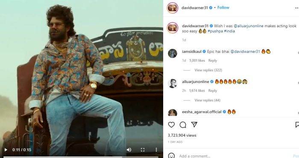Open emoji picker in comment box
Screen dimensions: 299x158
tap(171, 155)
